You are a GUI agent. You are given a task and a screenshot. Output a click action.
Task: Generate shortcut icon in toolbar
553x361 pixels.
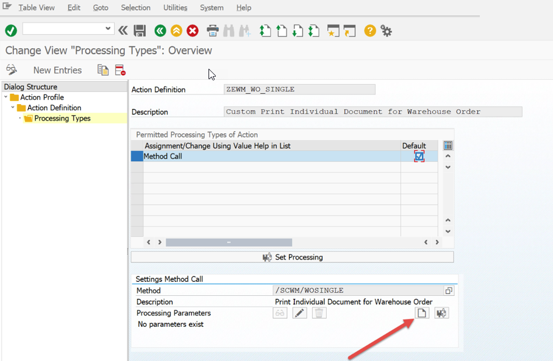click(349, 30)
